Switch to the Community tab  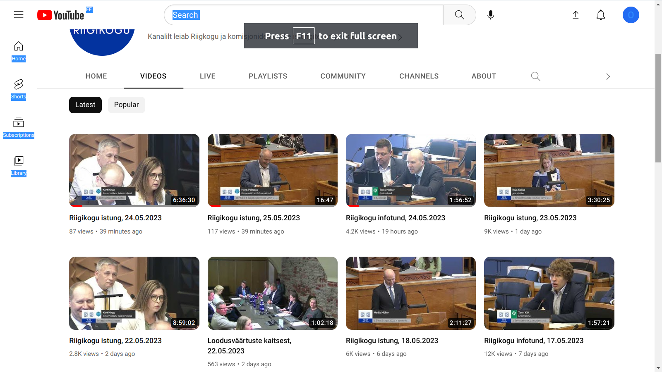point(343,76)
